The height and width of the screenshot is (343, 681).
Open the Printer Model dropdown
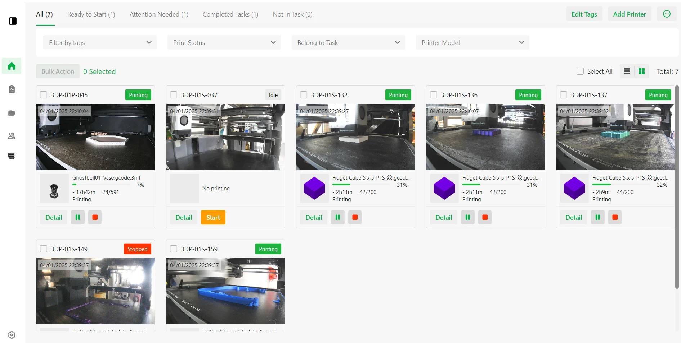pos(472,42)
